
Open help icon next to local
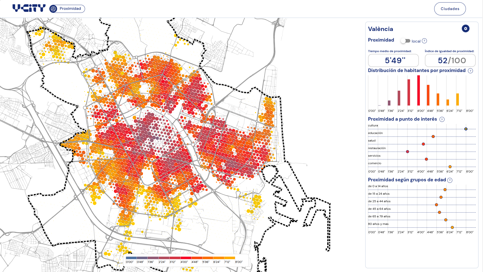424,41
